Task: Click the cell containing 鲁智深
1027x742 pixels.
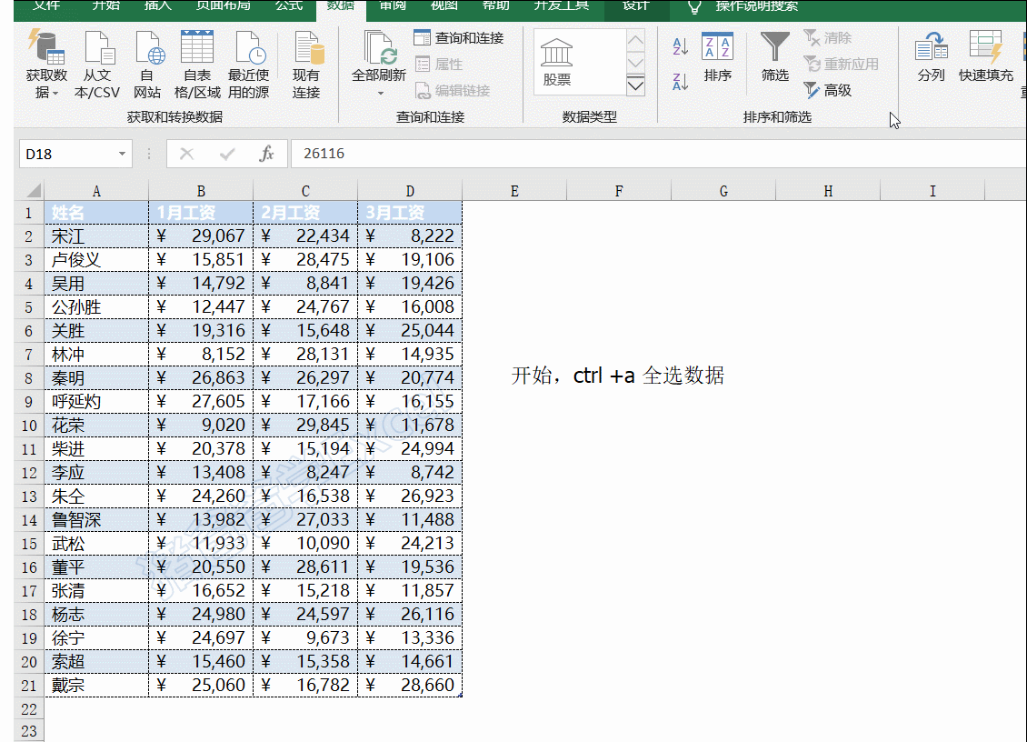Action: [96, 520]
